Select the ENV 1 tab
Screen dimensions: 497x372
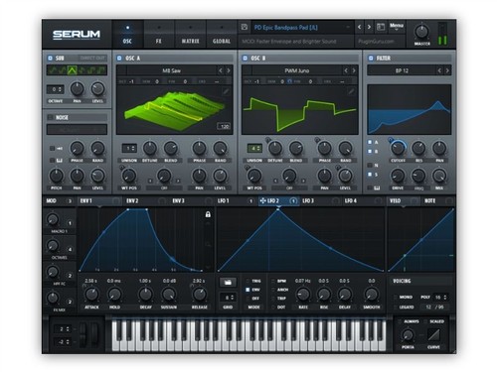[x=99, y=200]
